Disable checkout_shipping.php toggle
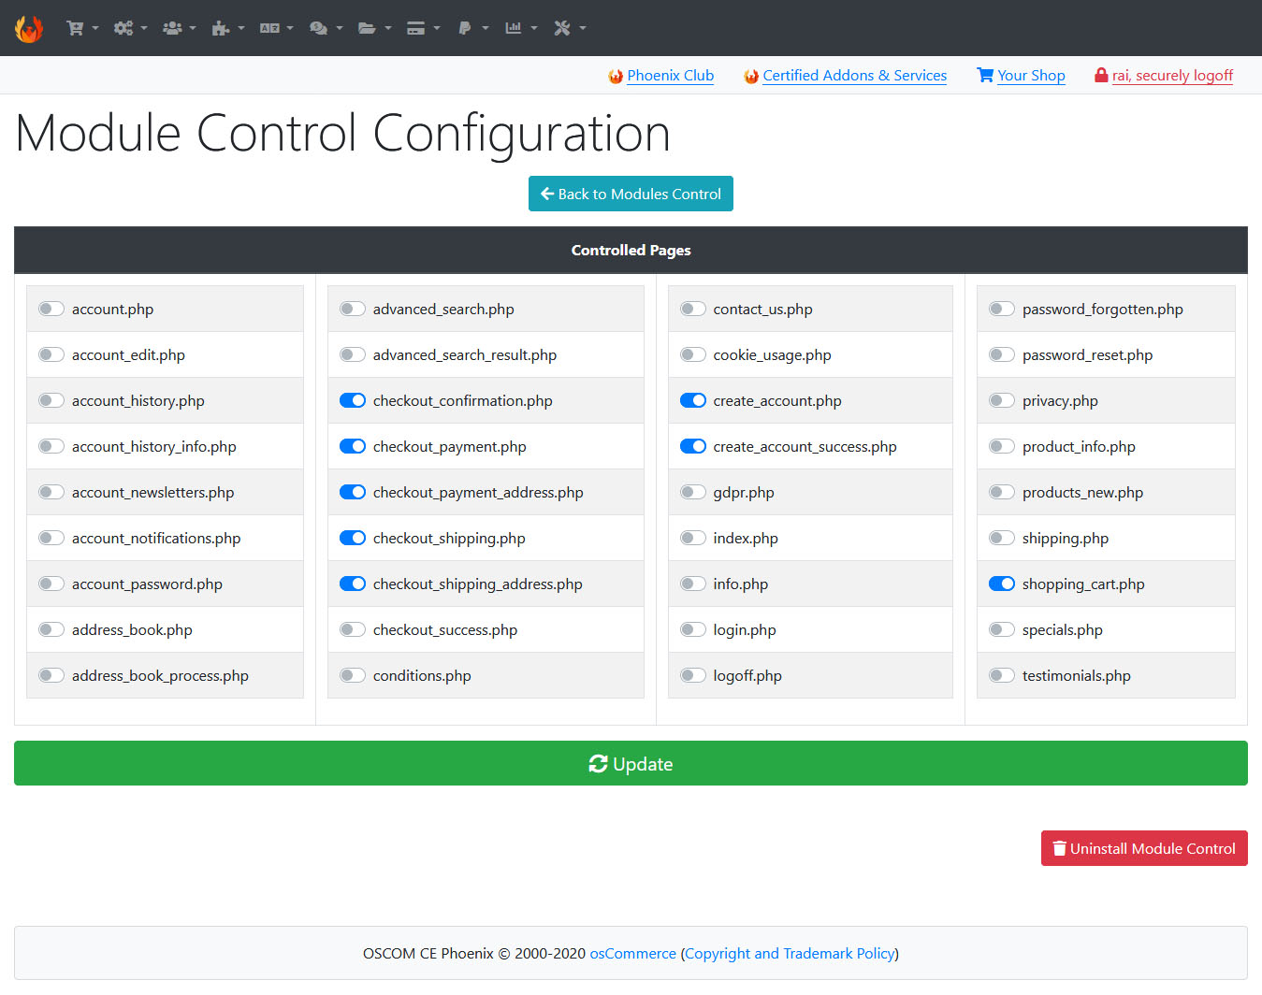 353,538
